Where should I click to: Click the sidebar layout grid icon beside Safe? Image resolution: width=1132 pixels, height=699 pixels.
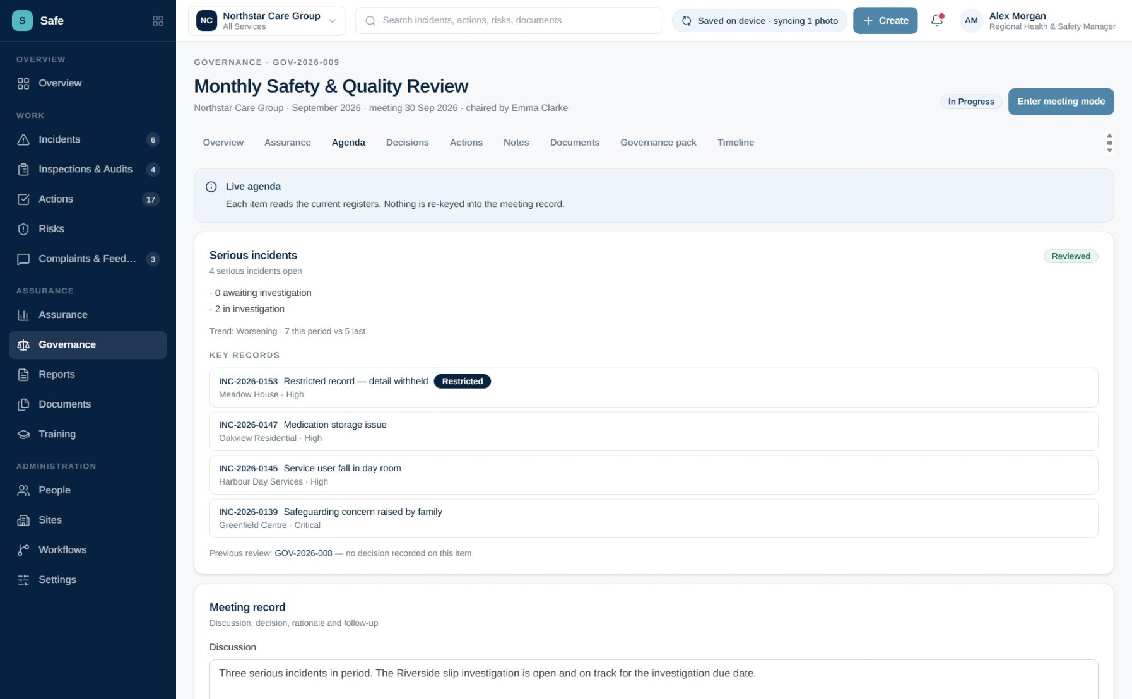coord(158,21)
